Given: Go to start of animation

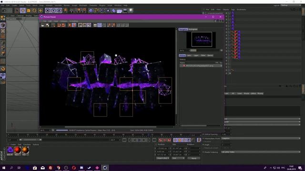Looking at the screenshot, I should [124, 140].
